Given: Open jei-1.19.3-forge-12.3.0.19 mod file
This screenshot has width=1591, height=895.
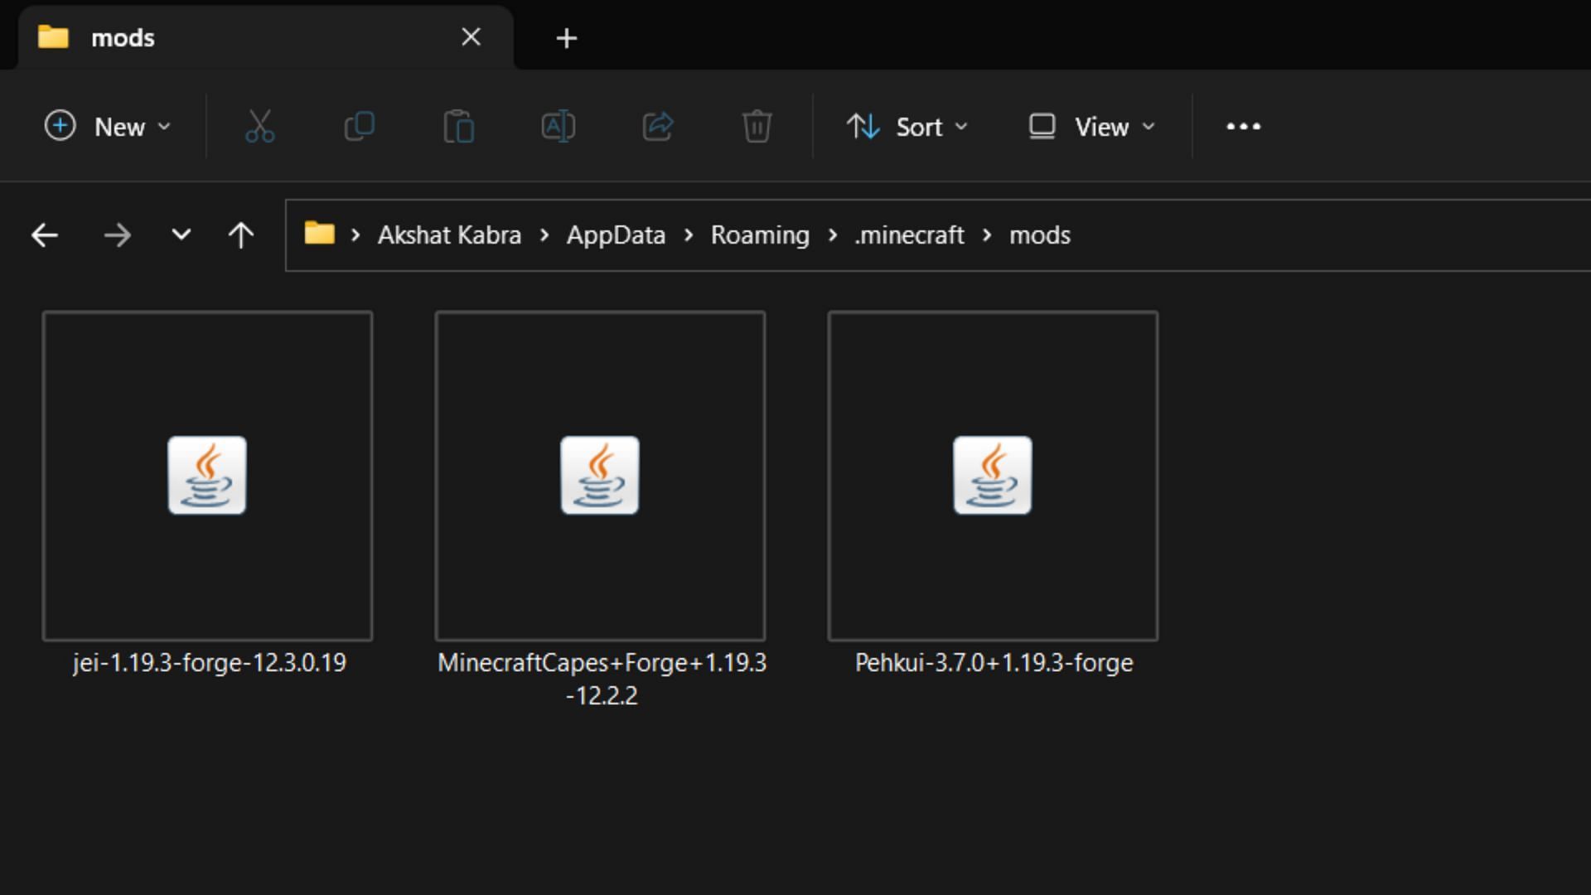Looking at the screenshot, I should [x=208, y=476].
